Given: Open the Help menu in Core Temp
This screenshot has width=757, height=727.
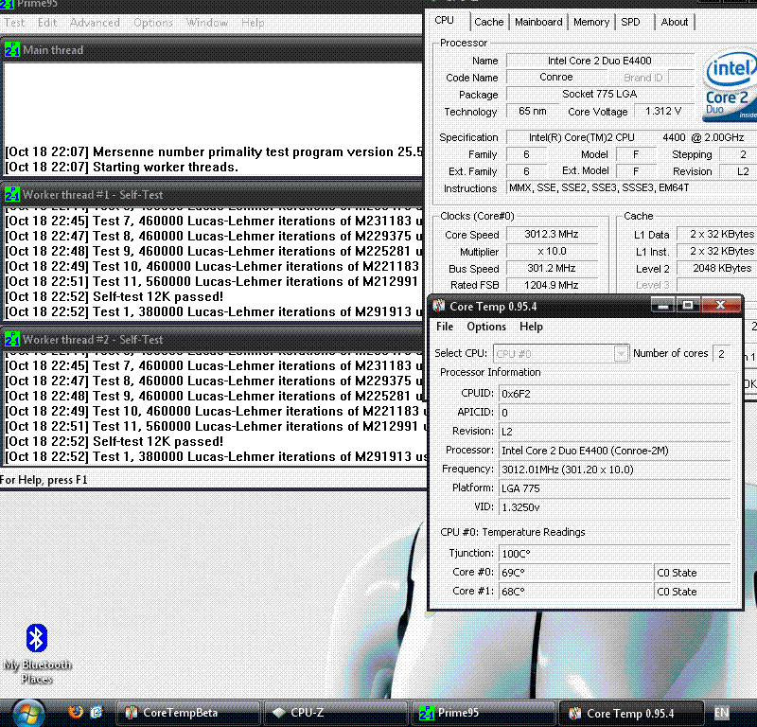Looking at the screenshot, I should point(531,327).
